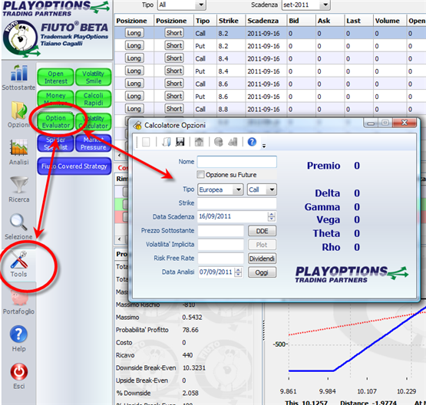Open the Portafoglio piggy bank icon

19,298
